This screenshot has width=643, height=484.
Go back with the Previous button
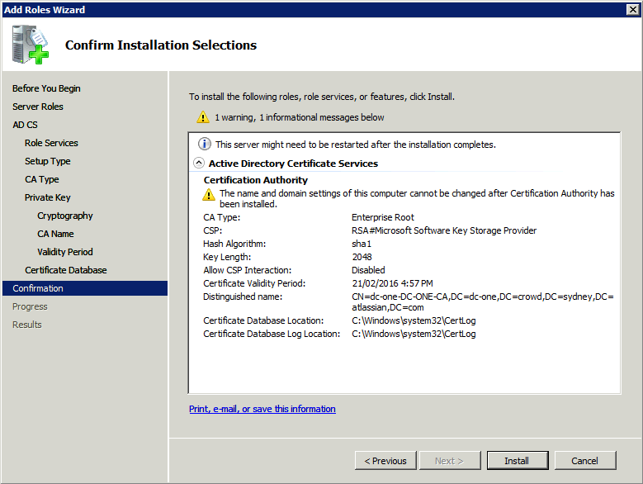tap(385, 461)
